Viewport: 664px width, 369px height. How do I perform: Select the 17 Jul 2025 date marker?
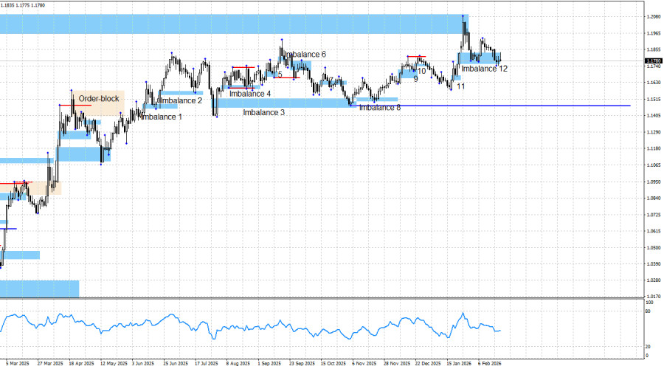click(207, 363)
